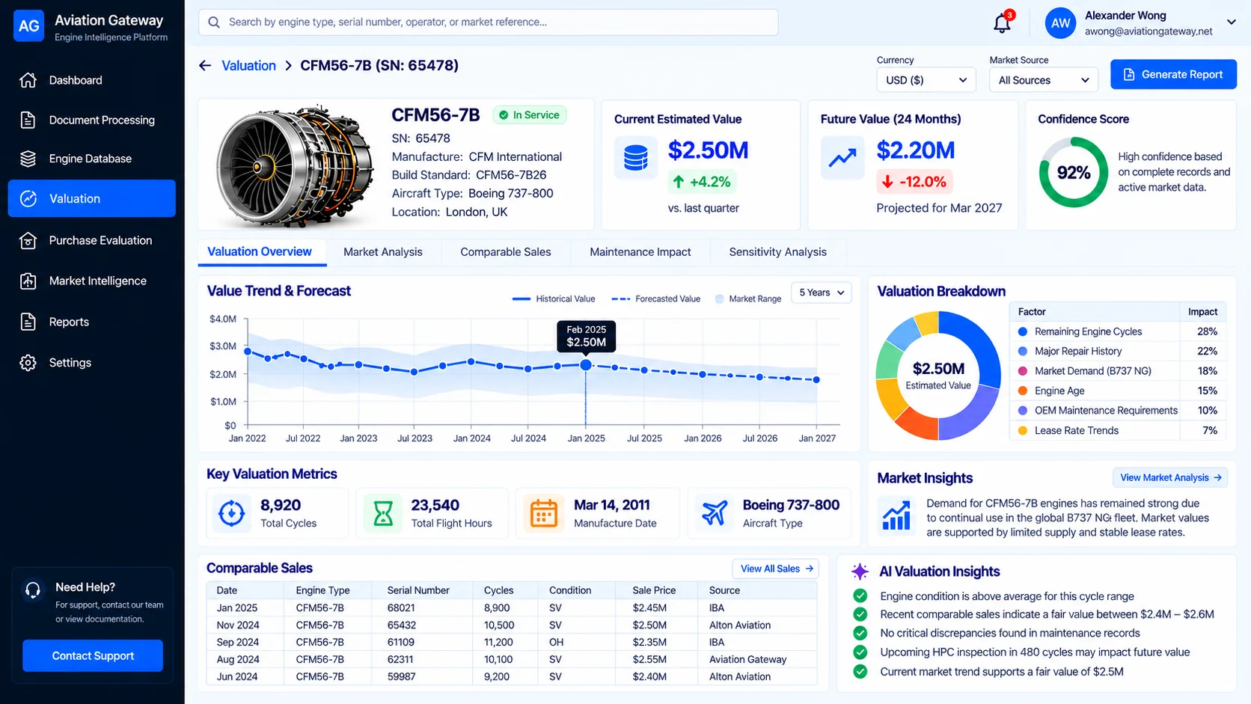The height and width of the screenshot is (704, 1251).
Task: Expand the user account menu chevron
Action: tap(1231, 22)
